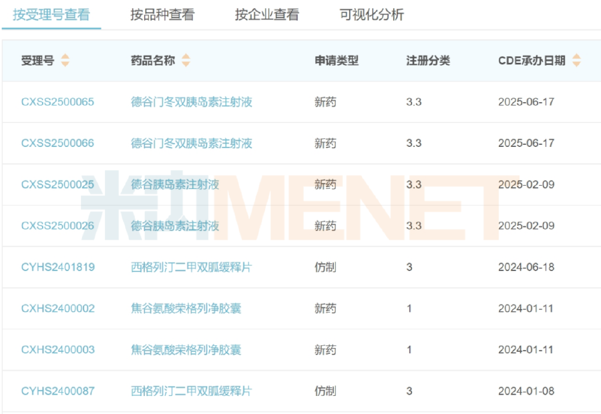The width and height of the screenshot is (601, 414).
Task: Select date 2024-01-11 in CXHS2400002 row
Action: click(526, 308)
